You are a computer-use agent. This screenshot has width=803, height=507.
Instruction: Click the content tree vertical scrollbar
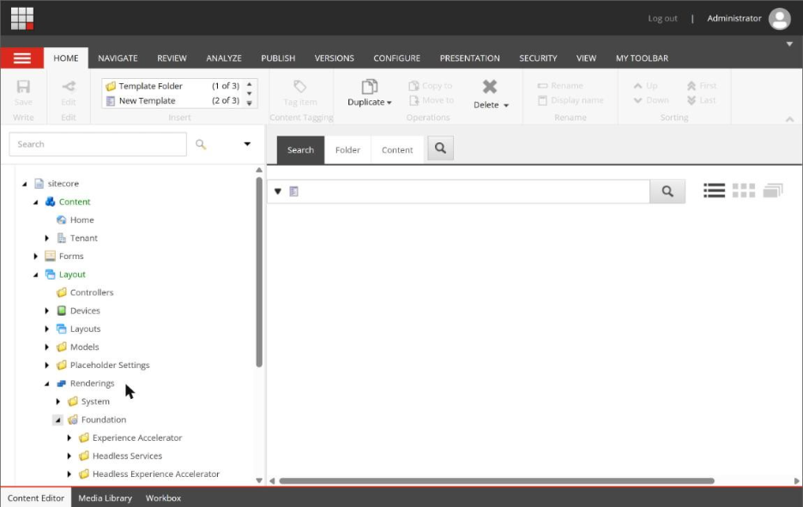(259, 272)
